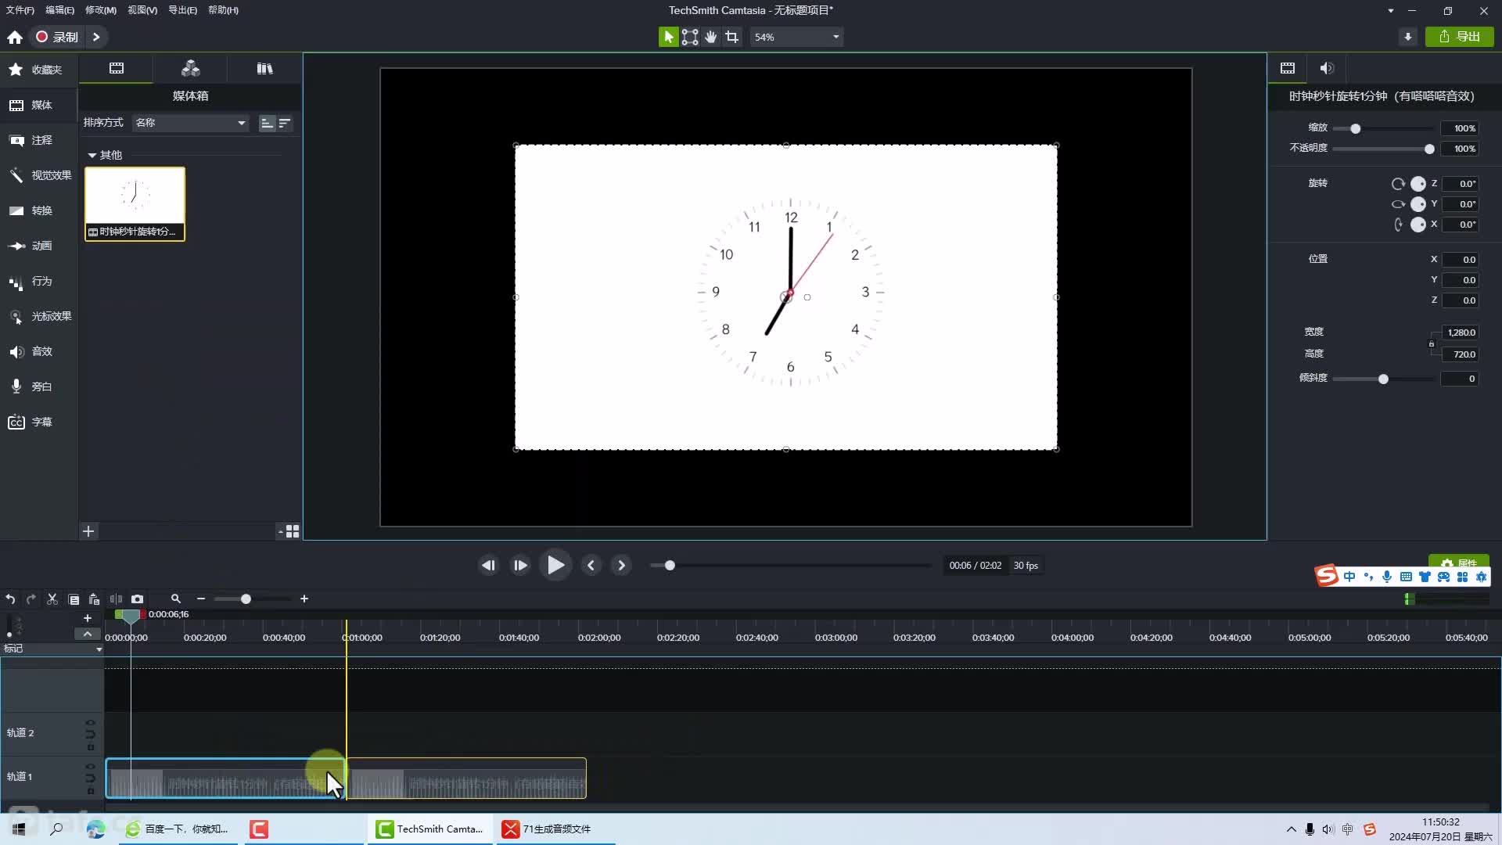Open the 帮助(H) menu
Viewport: 1502px width, 845px height.
click(x=223, y=10)
